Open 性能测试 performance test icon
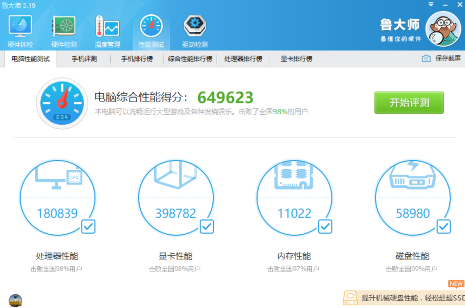The width and height of the screenshot is (465, 308). (151, 32)
